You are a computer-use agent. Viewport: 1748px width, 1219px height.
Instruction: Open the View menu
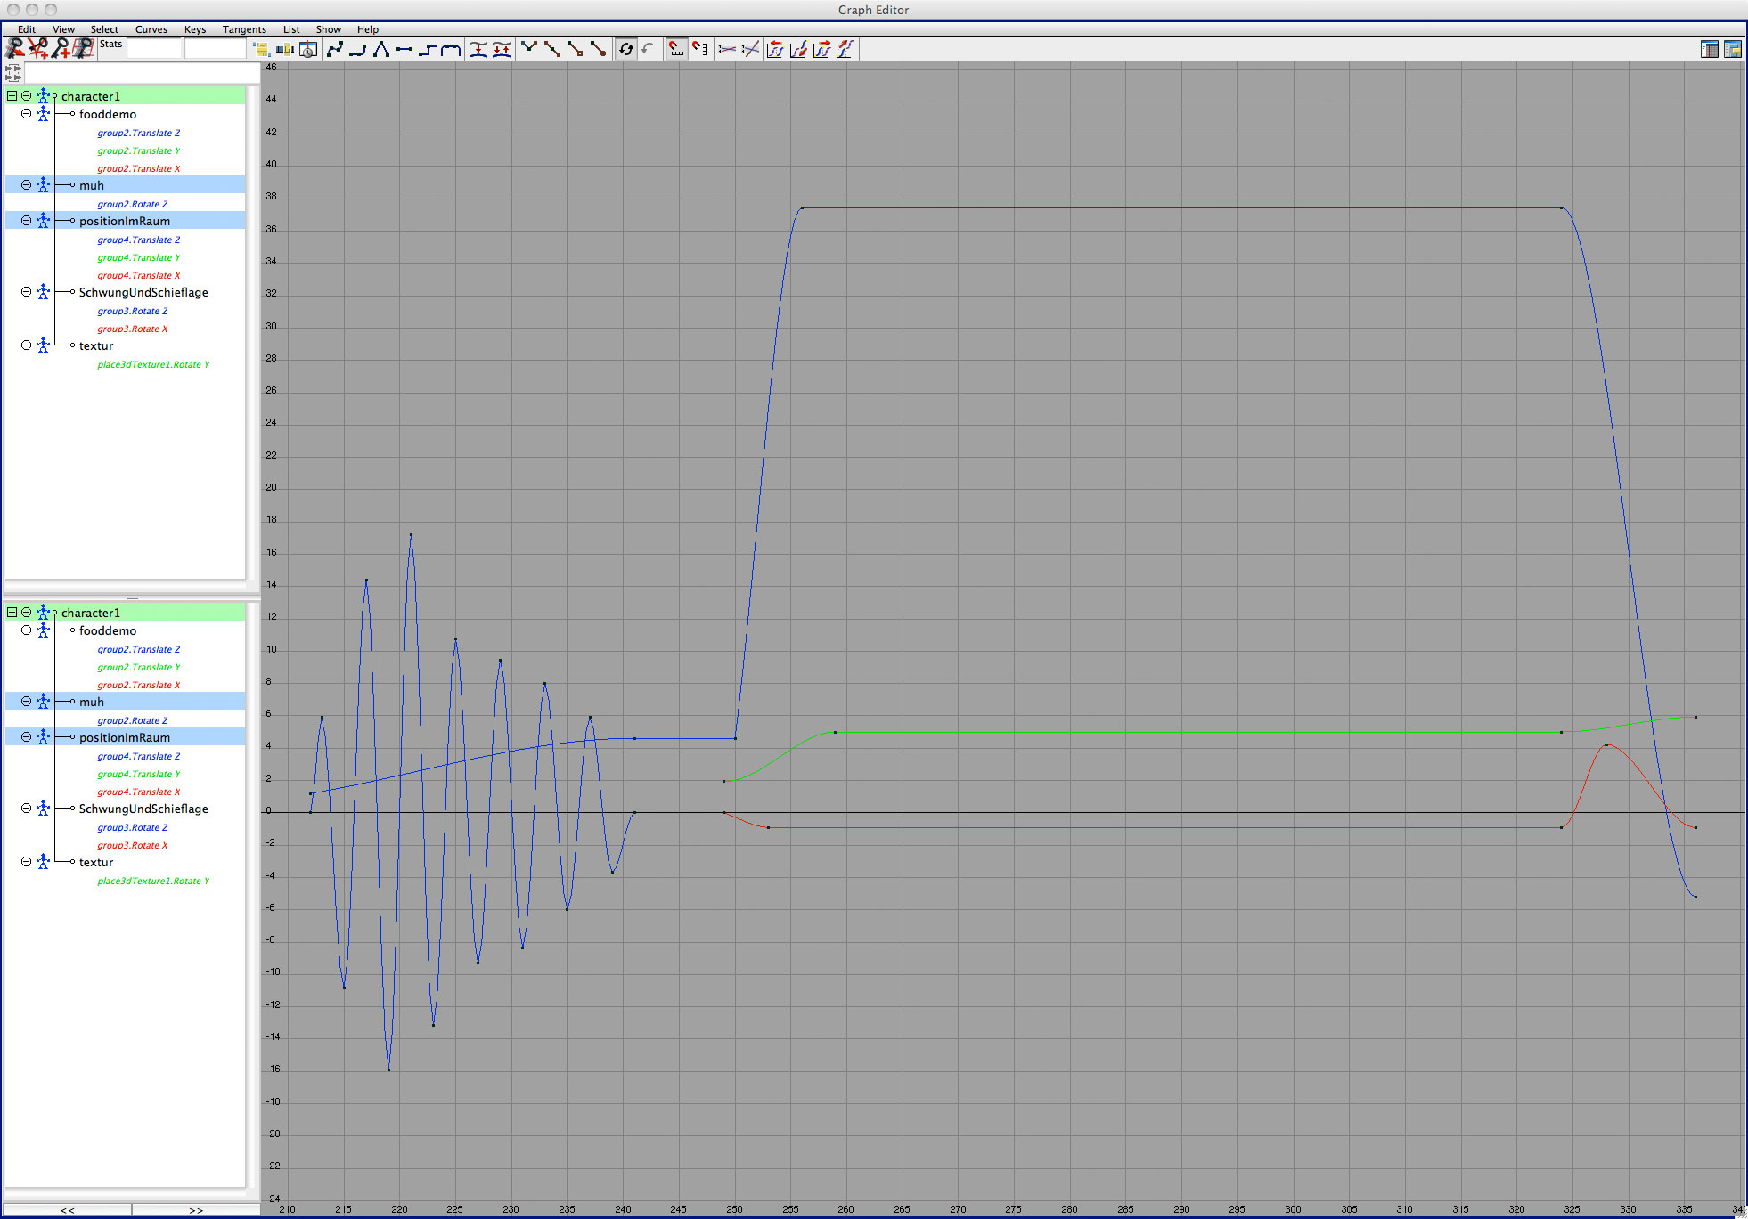click(63, 29)
